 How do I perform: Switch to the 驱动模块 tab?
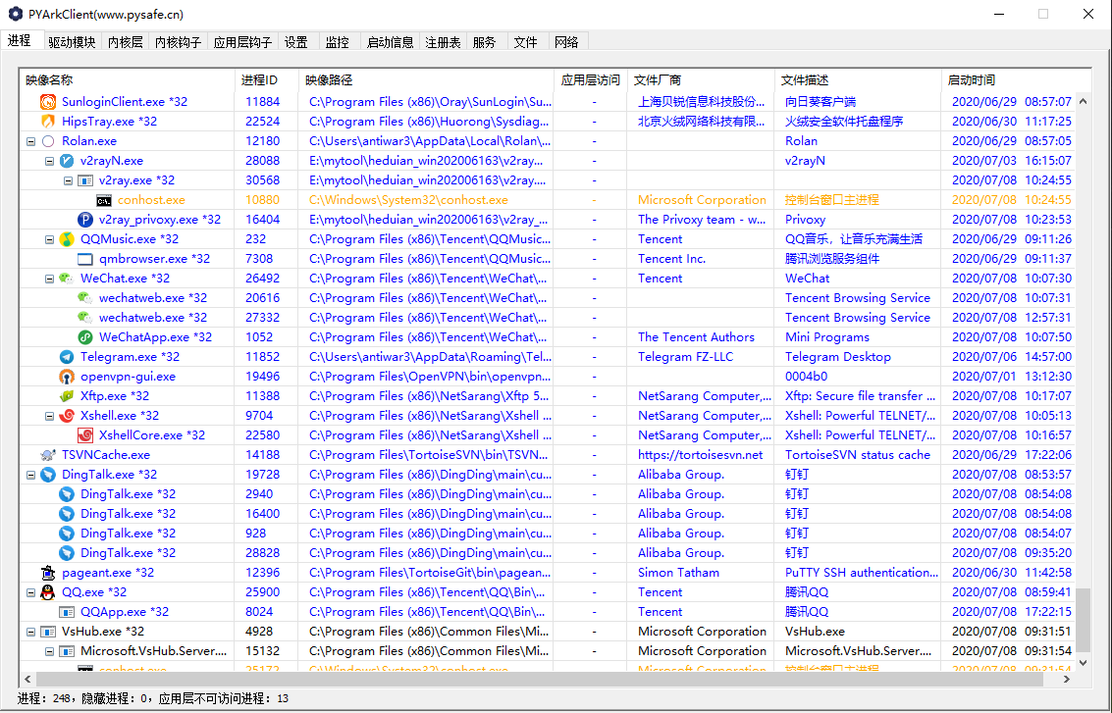(x=73, y=42)
